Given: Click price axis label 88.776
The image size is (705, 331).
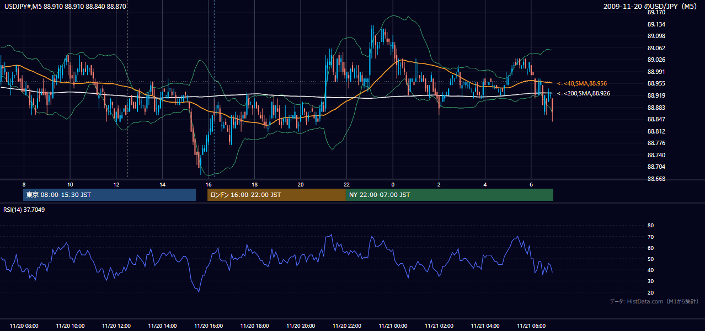Looking at the screenshot, I should pyautogui.click(x=656, y=143).
